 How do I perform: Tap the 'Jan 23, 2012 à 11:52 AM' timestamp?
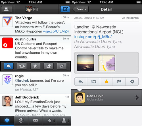pos(89,18)
